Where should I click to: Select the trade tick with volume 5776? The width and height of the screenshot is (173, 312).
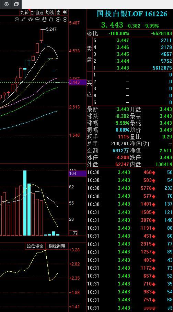pos(130,188)
